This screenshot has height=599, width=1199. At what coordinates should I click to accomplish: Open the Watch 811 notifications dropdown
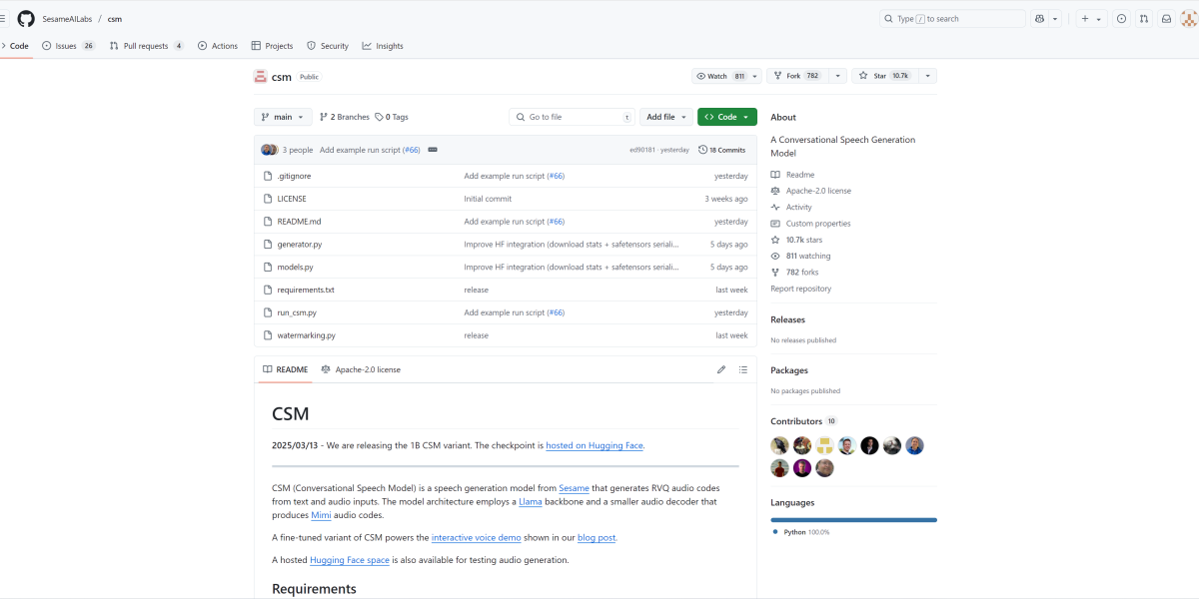click(726, 76)
